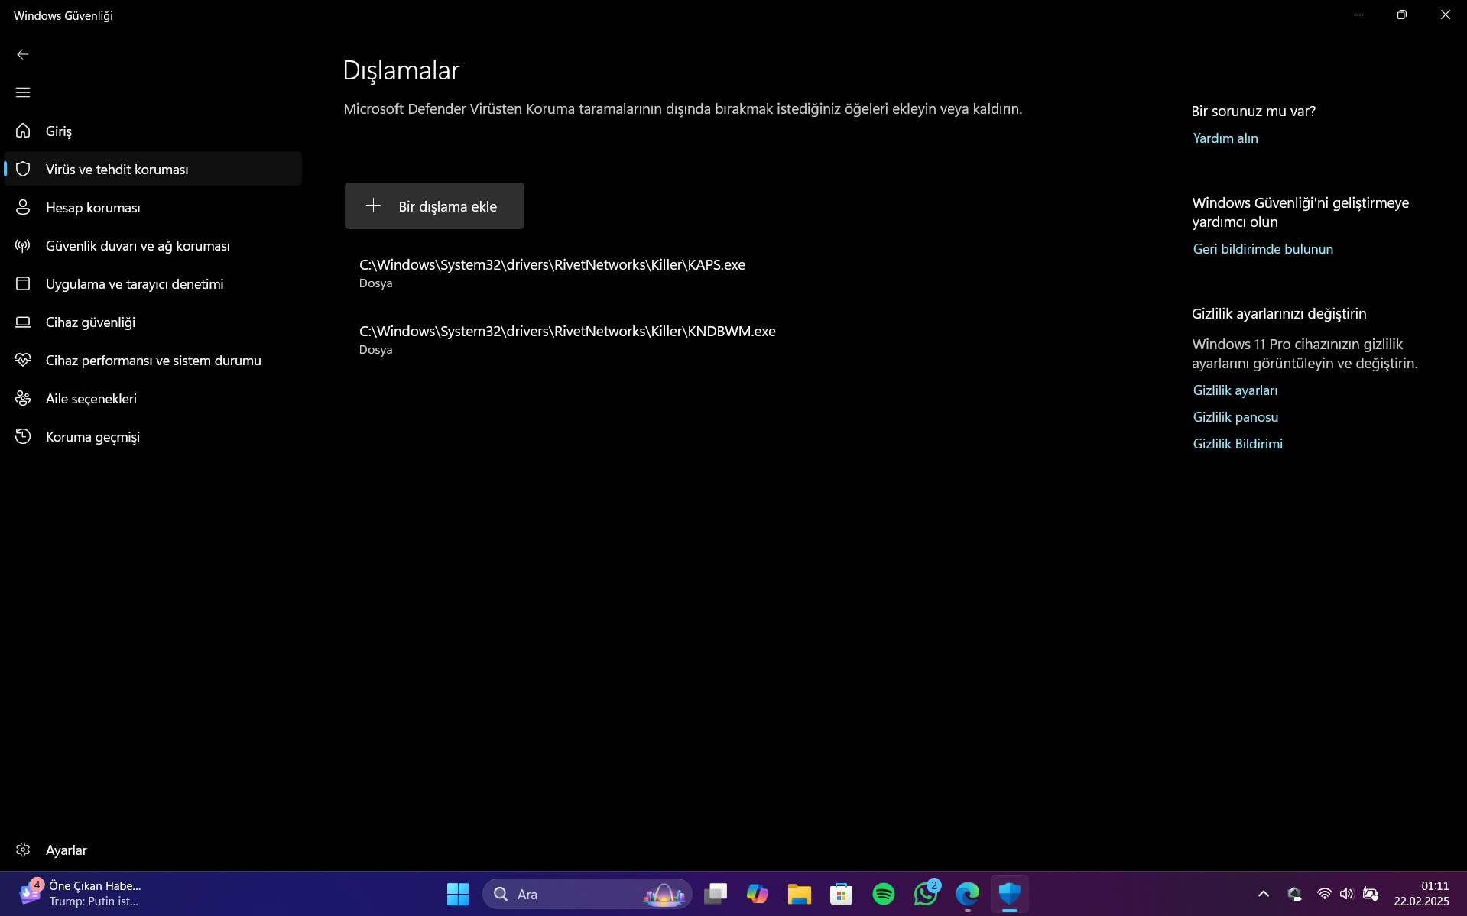Click Windows Security taskbar icon
Image resolution: width=1467 pixels, height=916 pixels.
pos(1010,894)
